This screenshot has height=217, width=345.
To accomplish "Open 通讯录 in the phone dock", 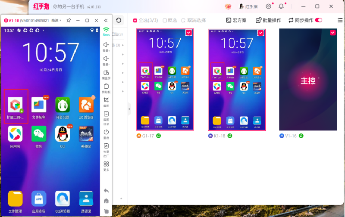I will click(86, 198).
